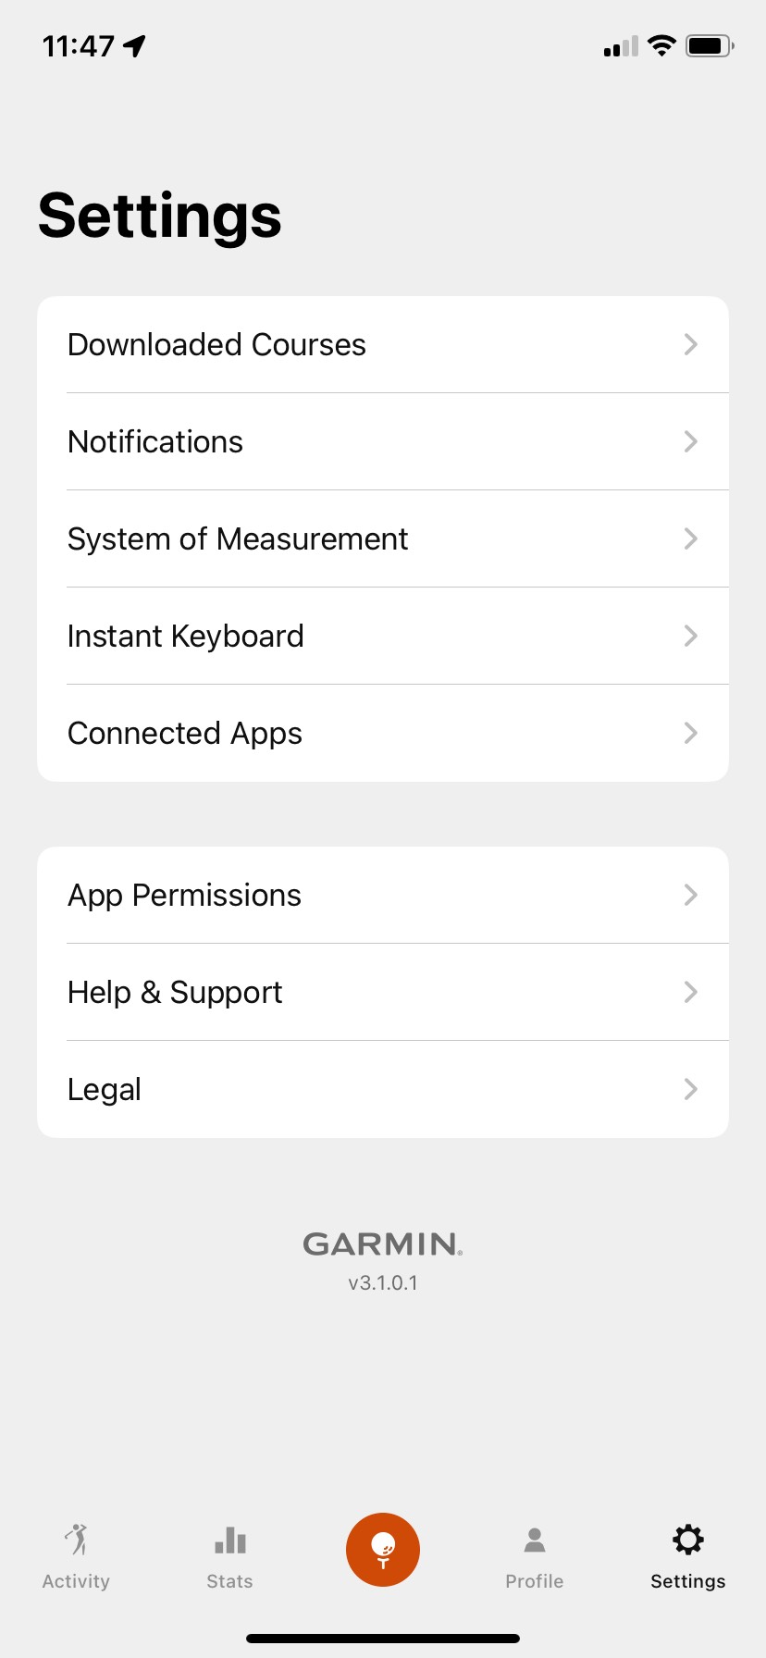The width and height of the screenshot is (766, 1658).
Task: Tap the Wi-Fi status icon
Action: coord(661,45)
